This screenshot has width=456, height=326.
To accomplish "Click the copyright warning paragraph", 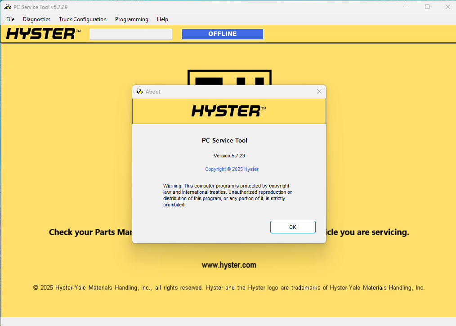I will click(228, 195).
